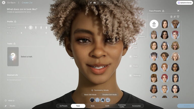Screen dimensions: 194x109
Task: Switch to the Zoi Presets tab
Action: (63, 106)
